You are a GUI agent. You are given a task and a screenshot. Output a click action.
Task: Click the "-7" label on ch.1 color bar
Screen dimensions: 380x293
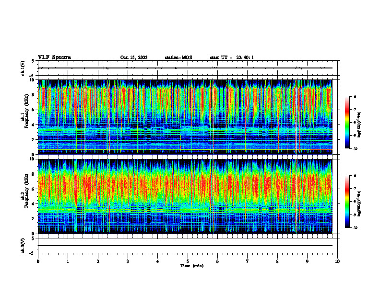(x=354, y=110)
